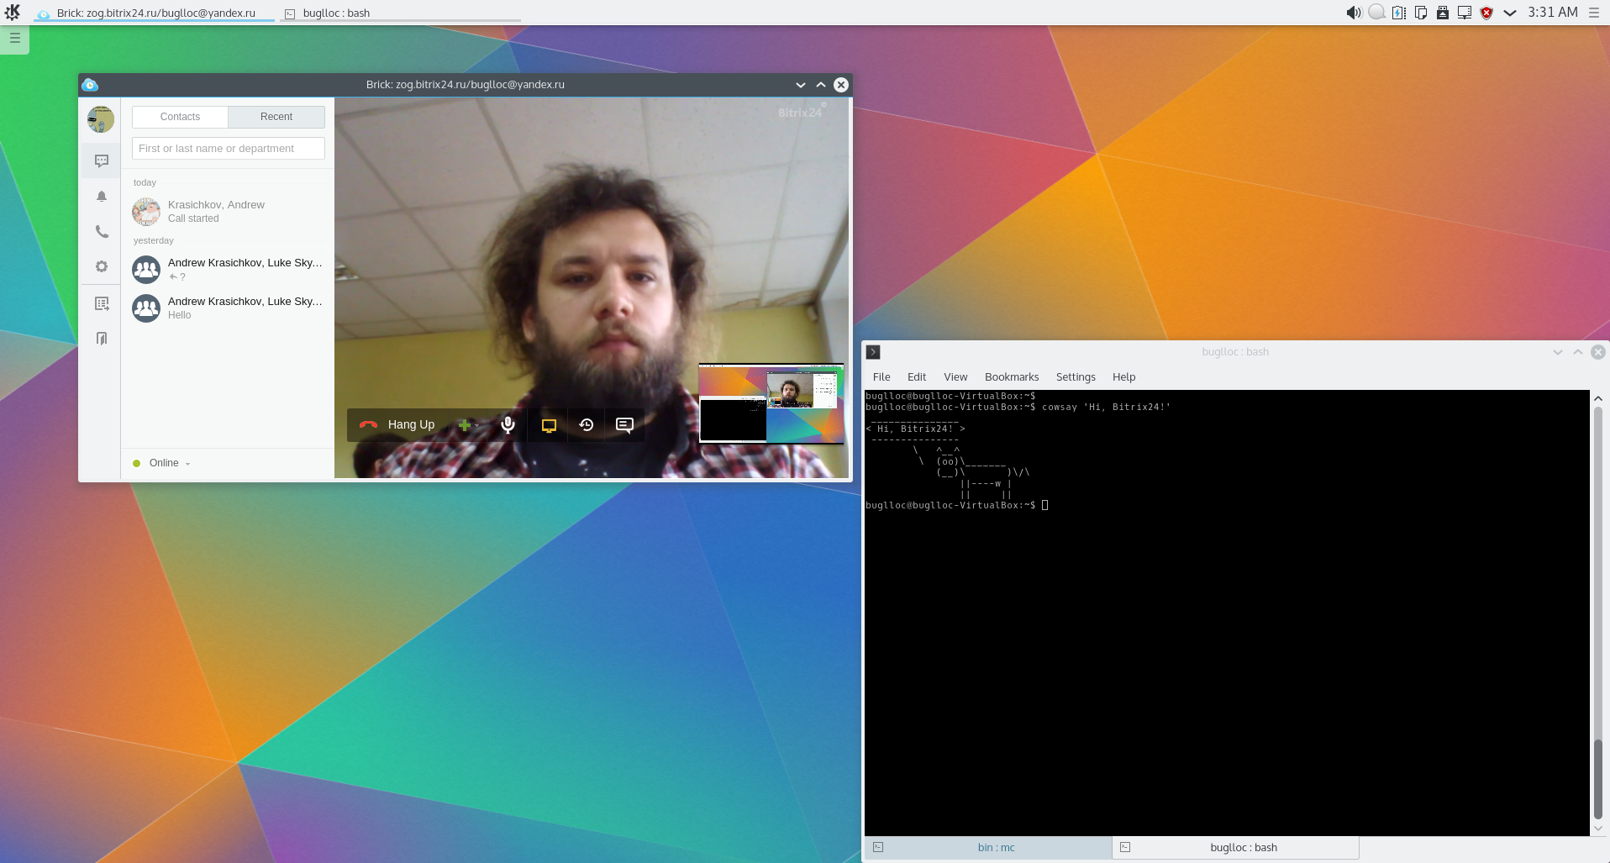Open group chat with '?' reply preview
This screenshot has width=1610, height=863.
(228, 269)
